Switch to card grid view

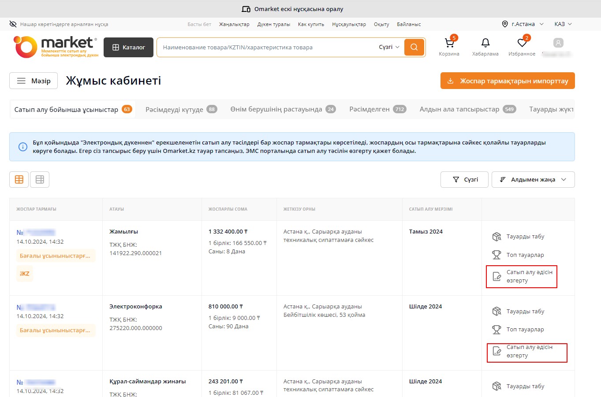coord(19,179)
